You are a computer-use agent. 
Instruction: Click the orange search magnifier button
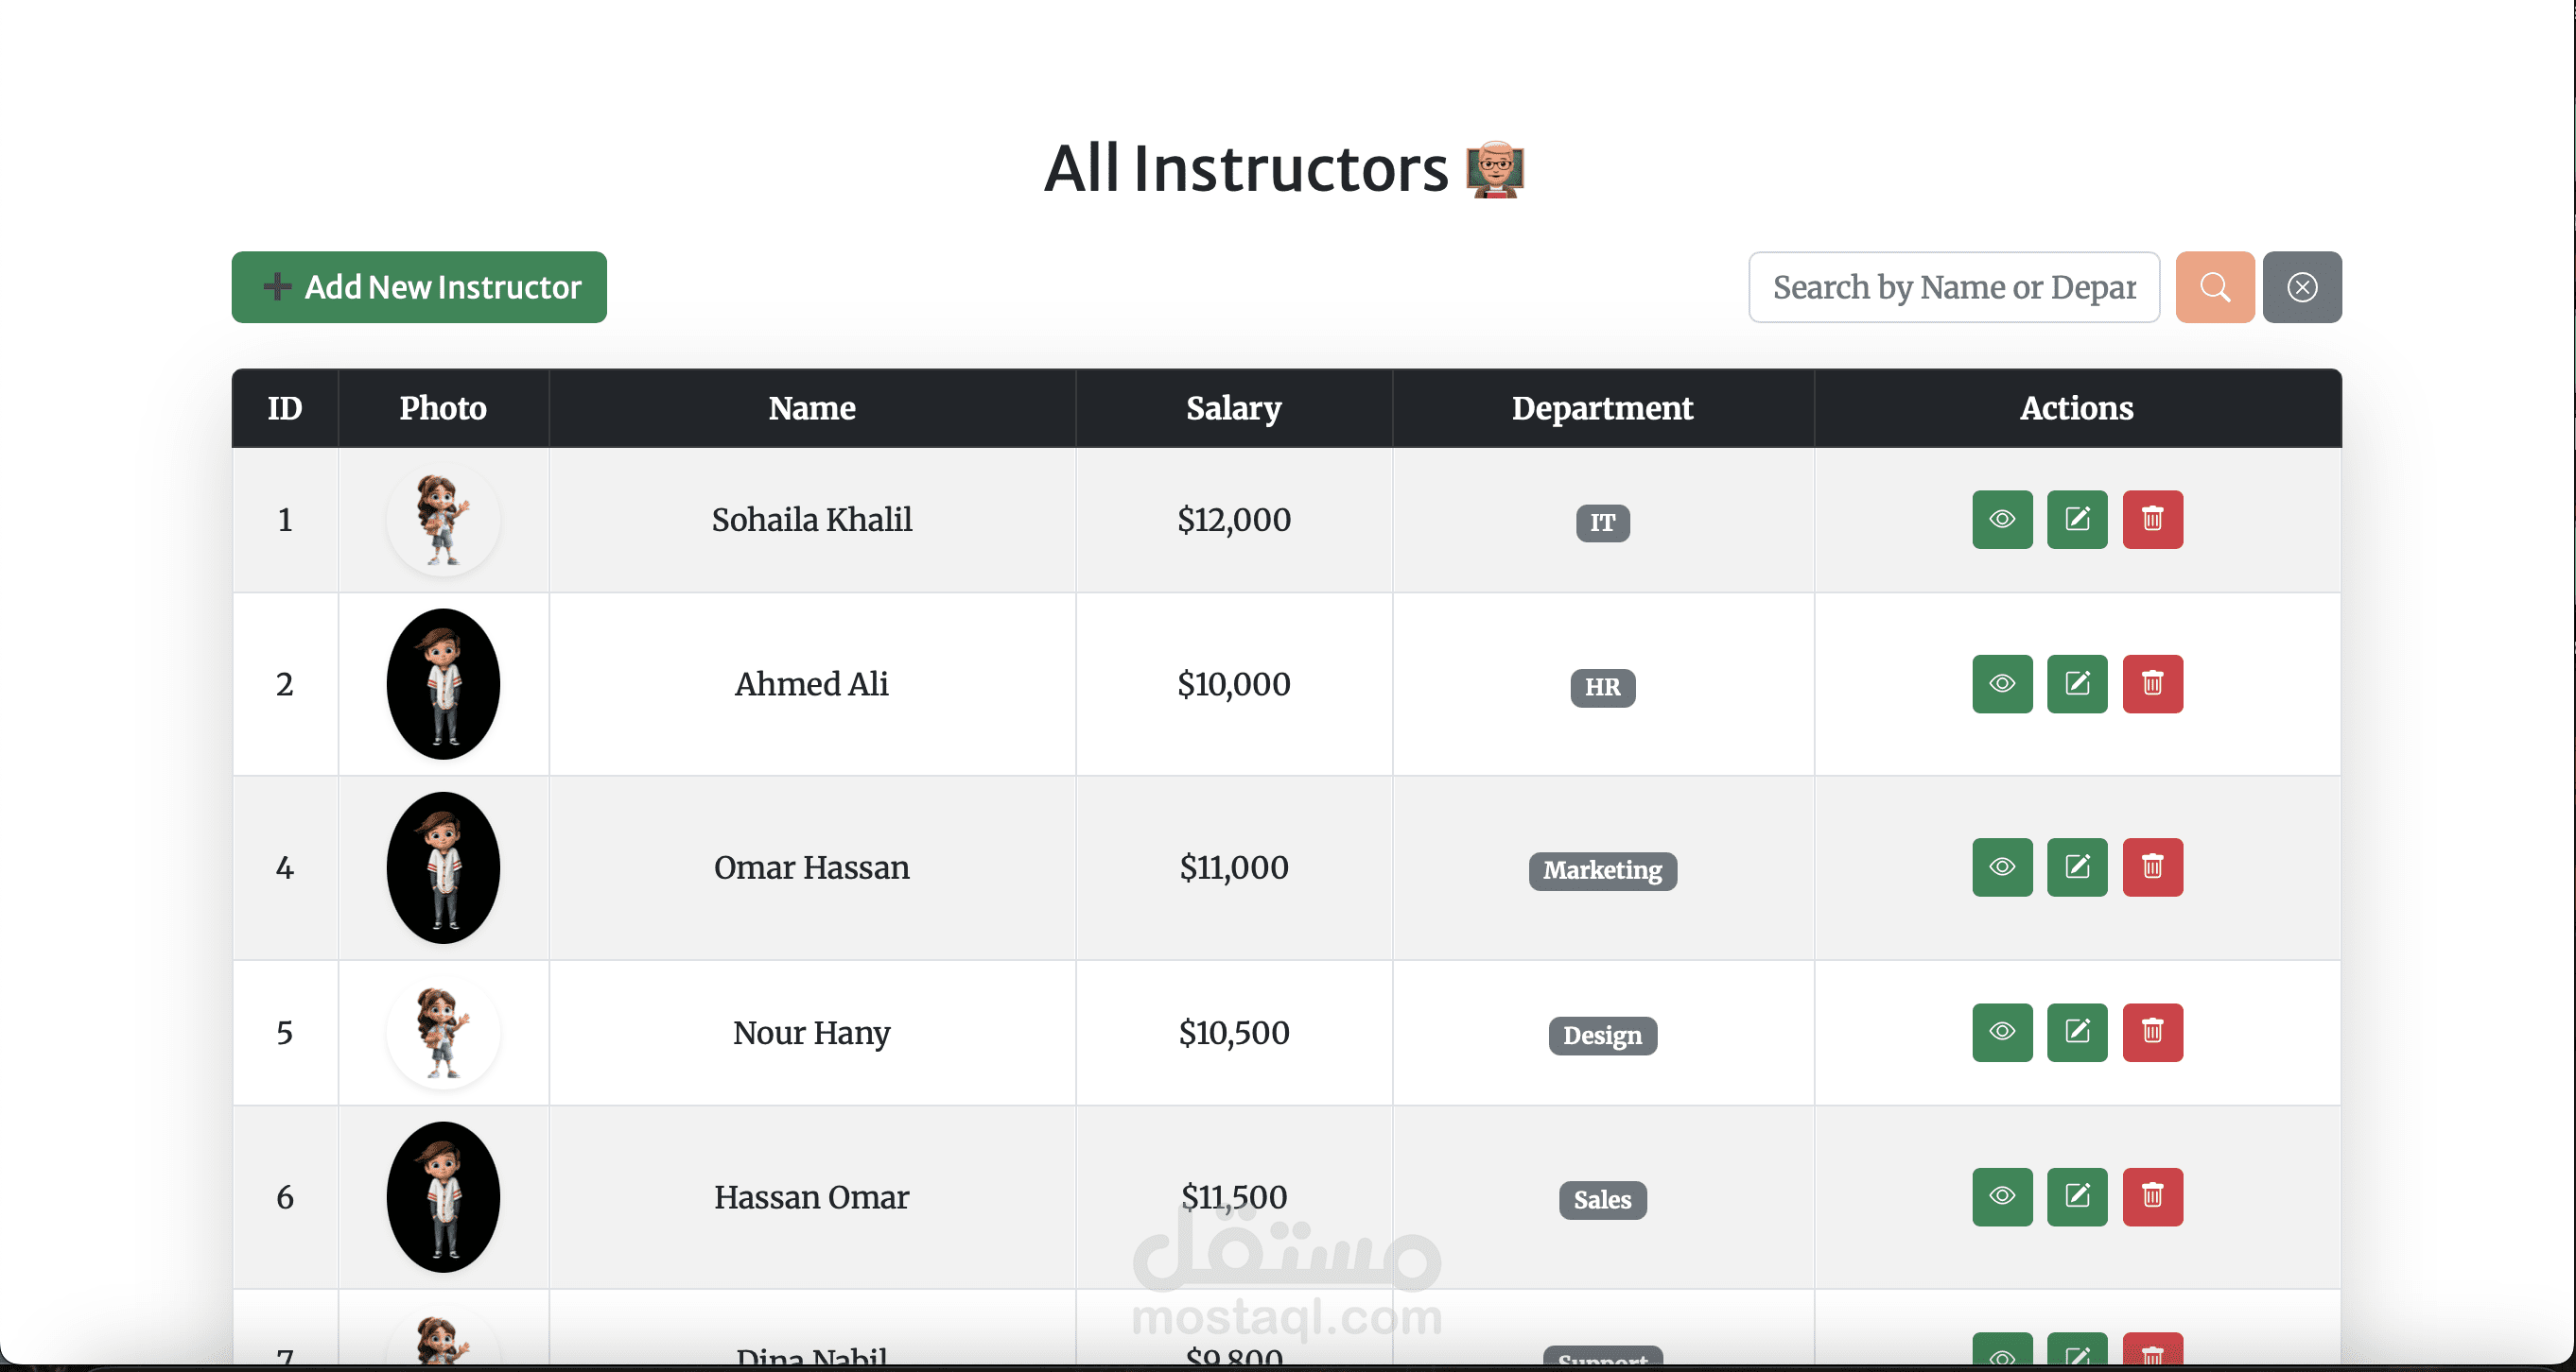click(2214, 287)
